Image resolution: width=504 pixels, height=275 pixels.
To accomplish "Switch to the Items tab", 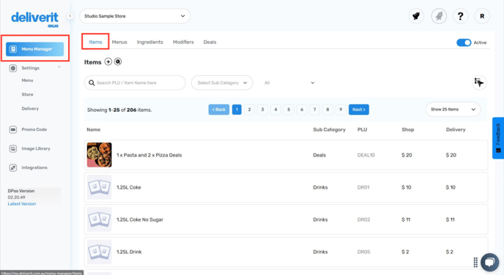I will coord(95,42).
